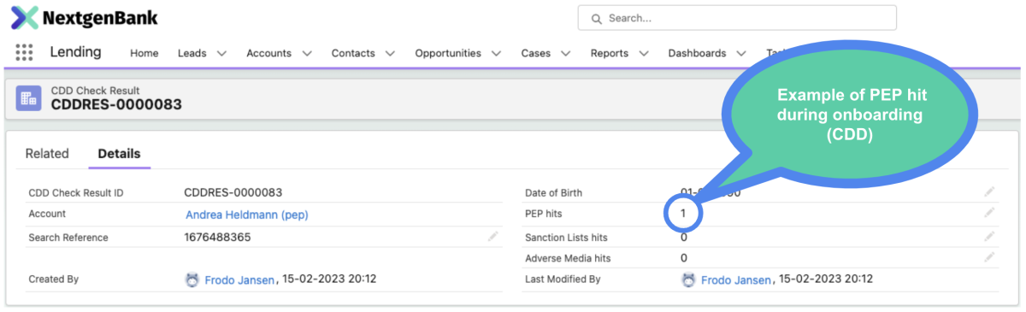Viewport: 1026px width, 312px height.
Task: Select the Details tab
Action: (119, 154)
